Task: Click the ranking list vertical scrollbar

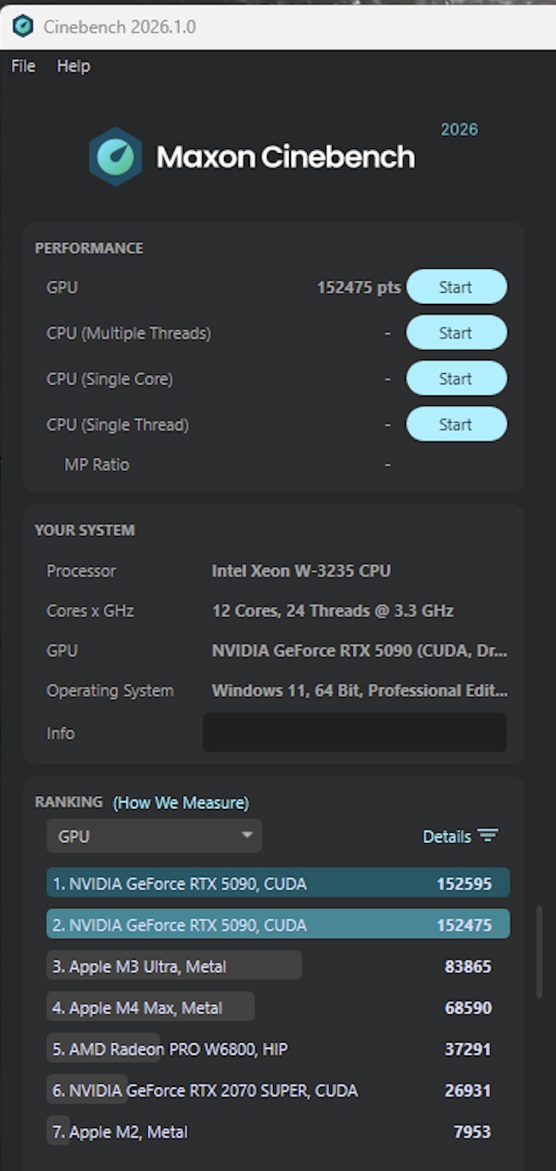Action: 539,952
